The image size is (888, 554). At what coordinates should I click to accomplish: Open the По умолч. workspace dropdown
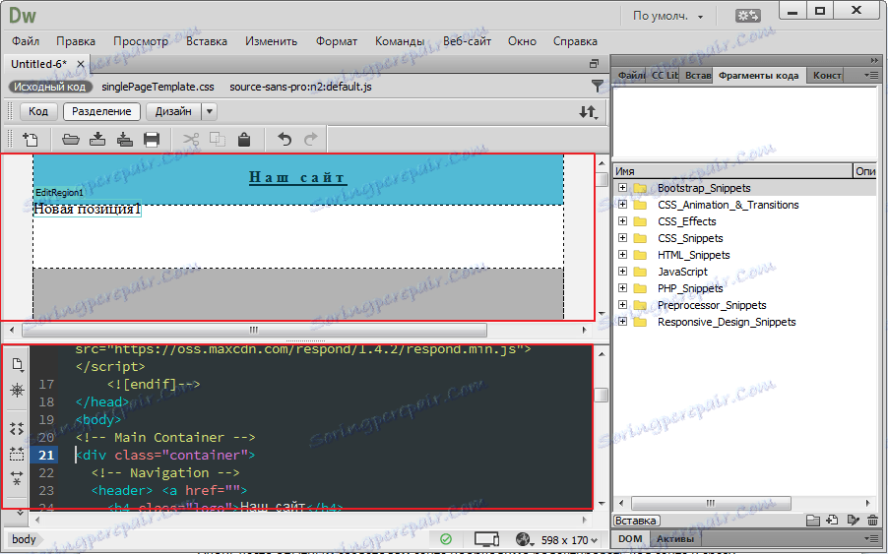[667, 16]
